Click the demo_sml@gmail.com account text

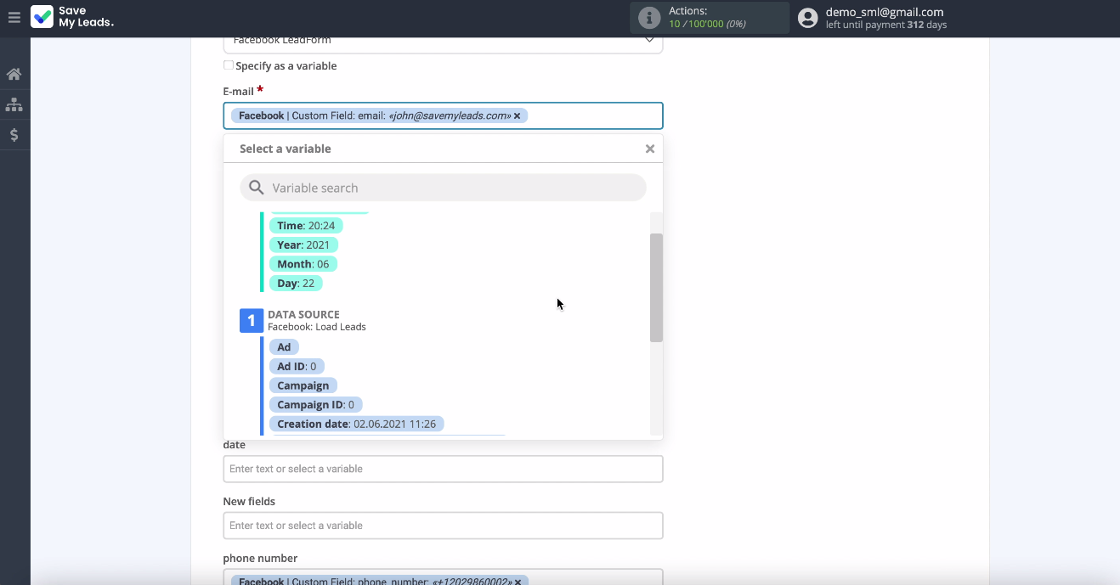(x=885, y=12)
